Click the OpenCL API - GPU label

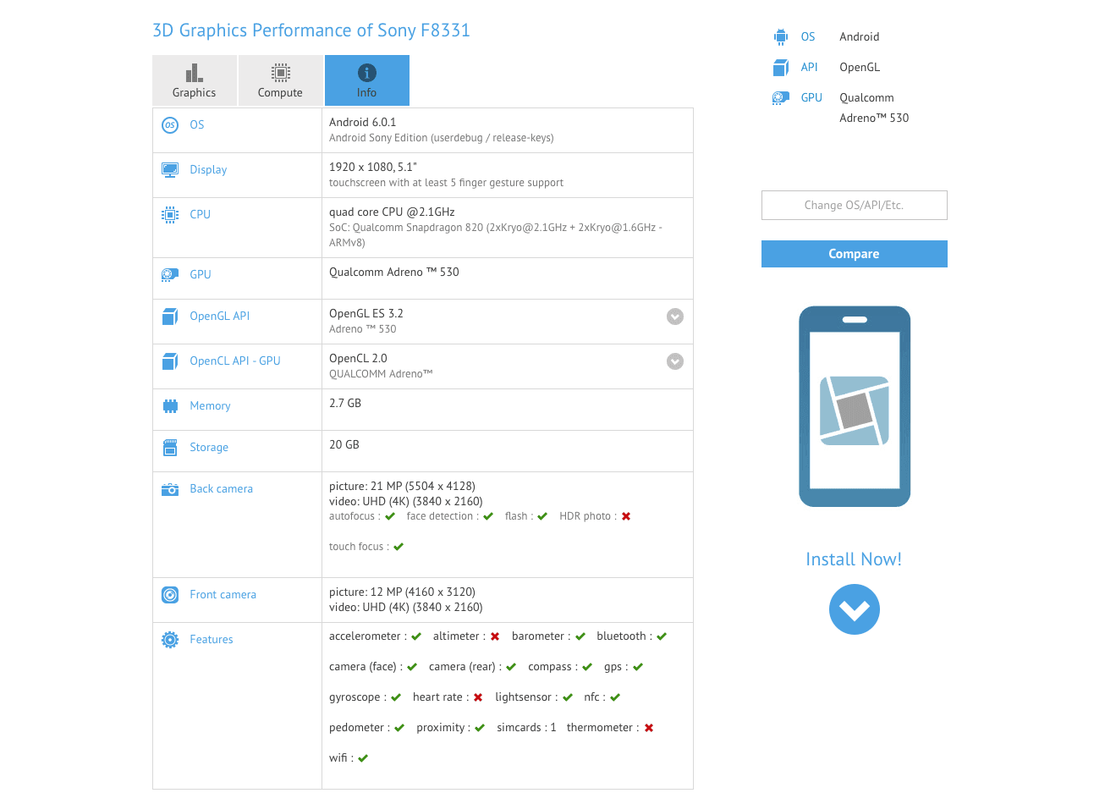click(235, 361)
